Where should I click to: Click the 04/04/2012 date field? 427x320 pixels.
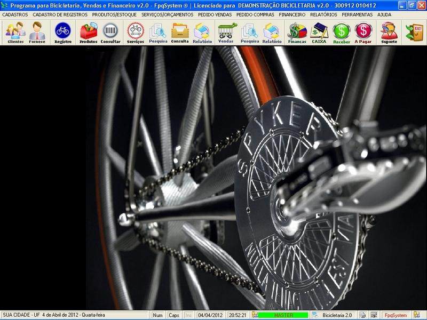210,315
